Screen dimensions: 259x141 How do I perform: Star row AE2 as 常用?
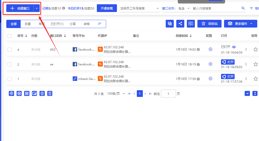(256, 49)
